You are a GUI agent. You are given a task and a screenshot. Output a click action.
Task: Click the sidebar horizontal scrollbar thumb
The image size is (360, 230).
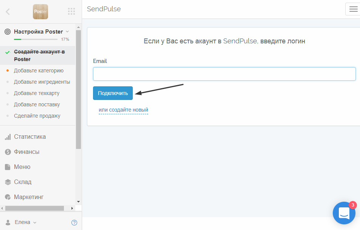pyautogui.click(x=34, y=208)
